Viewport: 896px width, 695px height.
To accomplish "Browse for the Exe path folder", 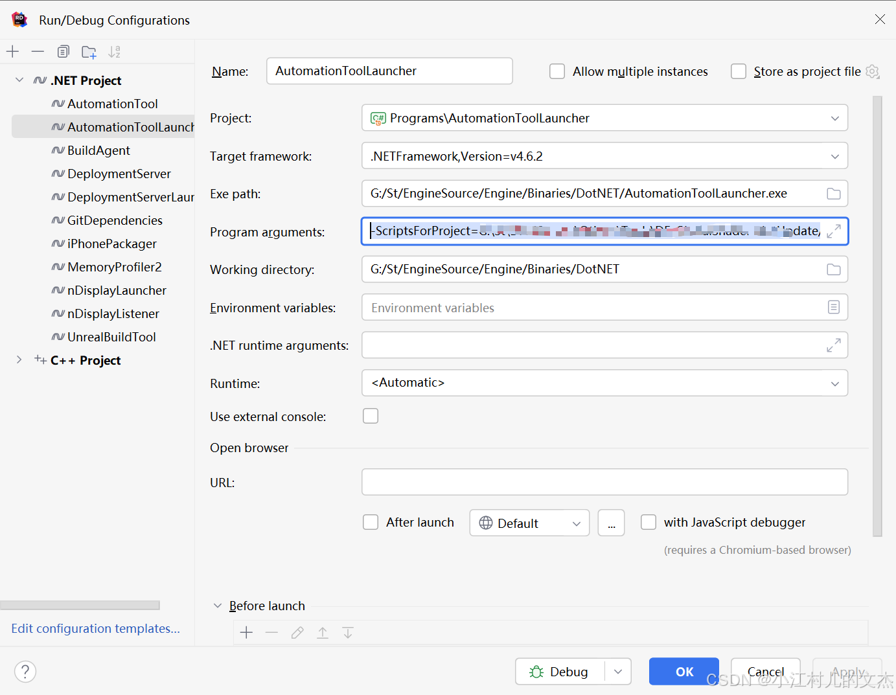I will pyautogui.click(x=834, y=194).
